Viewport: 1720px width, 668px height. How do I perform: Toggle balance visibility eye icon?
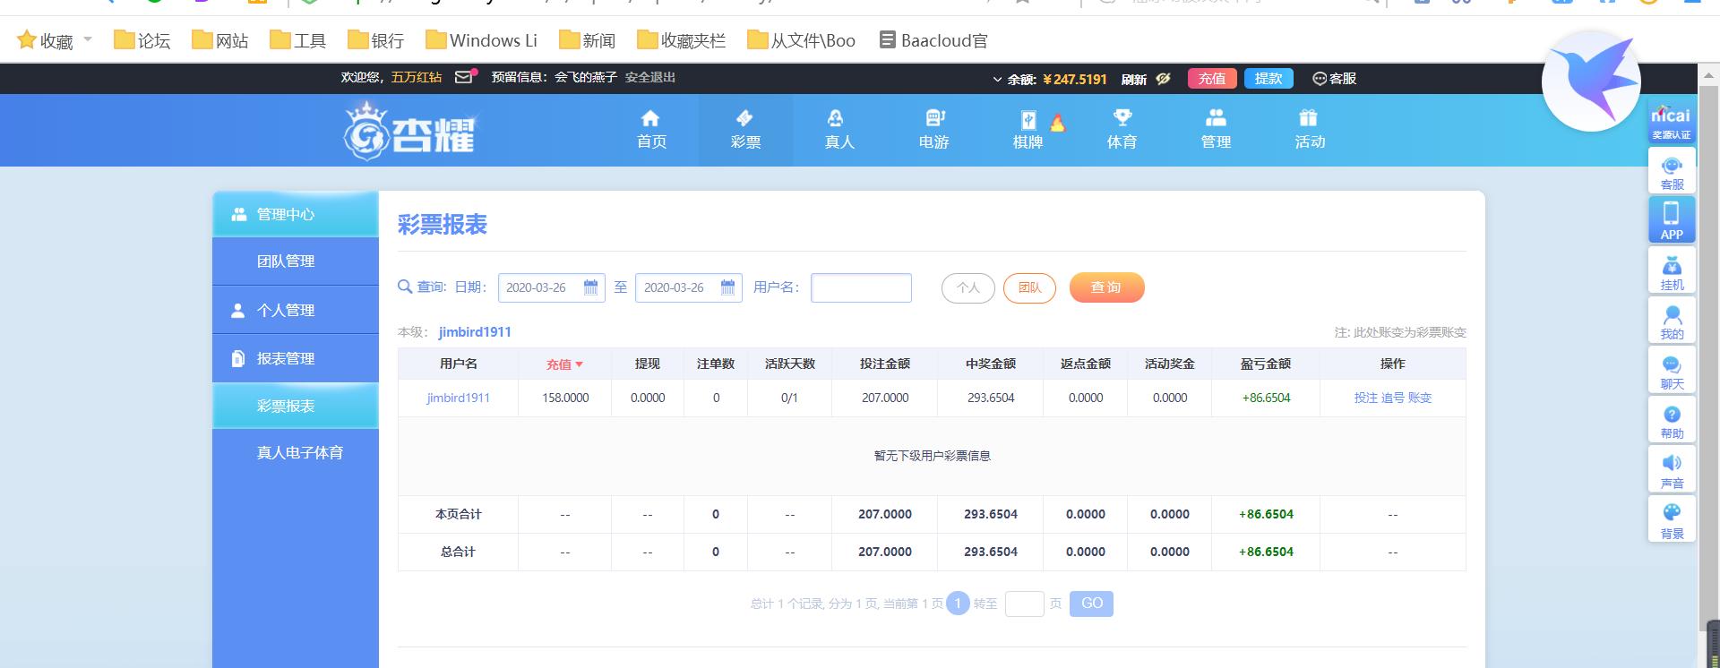1163,79
